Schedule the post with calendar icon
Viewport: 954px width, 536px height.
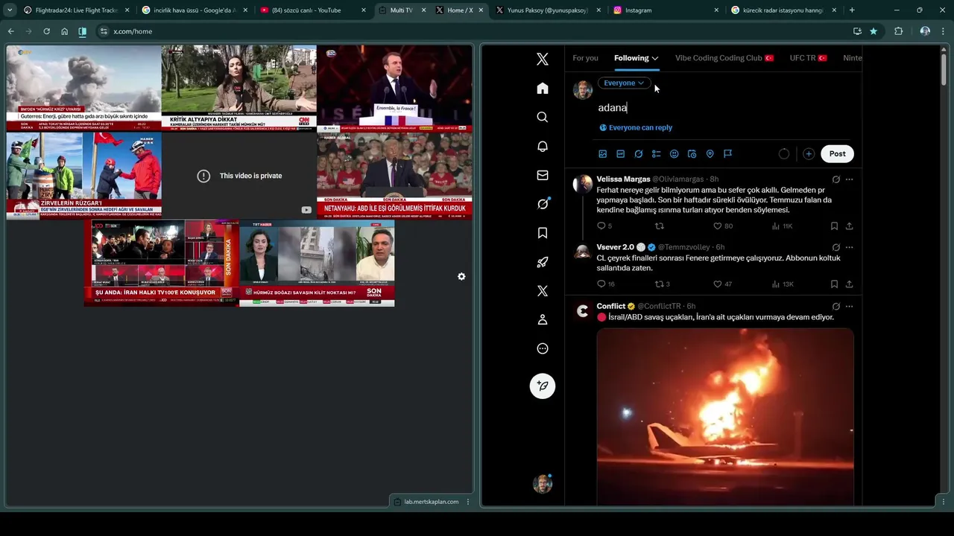(692, 154)
